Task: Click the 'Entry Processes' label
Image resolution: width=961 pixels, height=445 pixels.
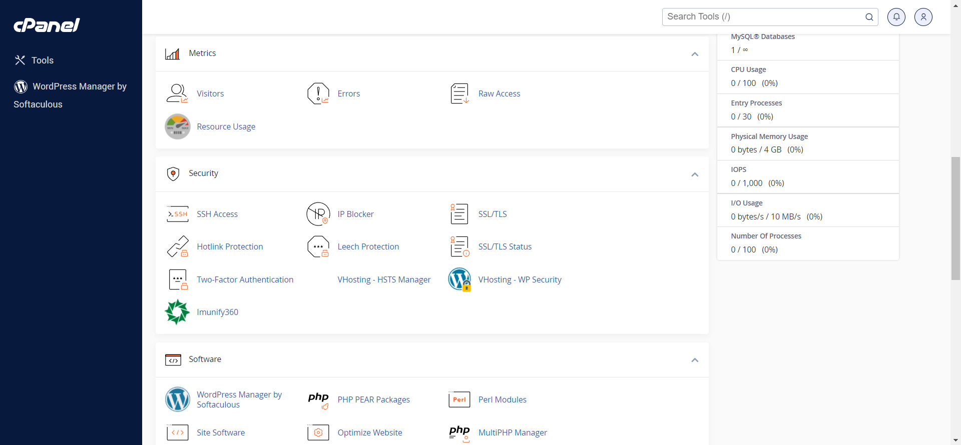Action: [756, 103]
